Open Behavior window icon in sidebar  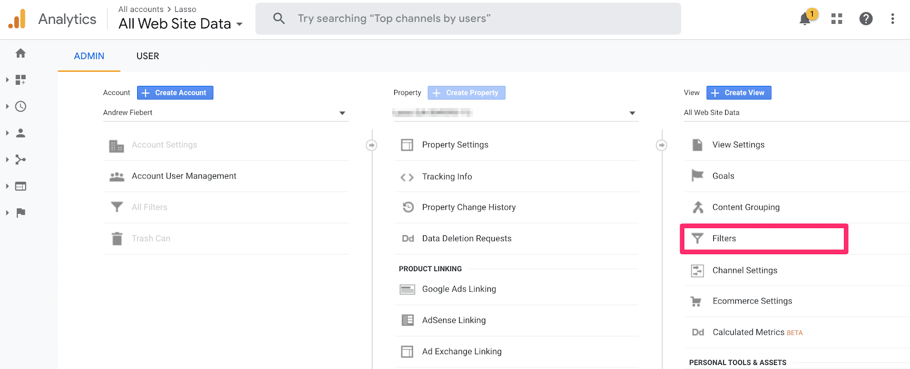(20, 186)
